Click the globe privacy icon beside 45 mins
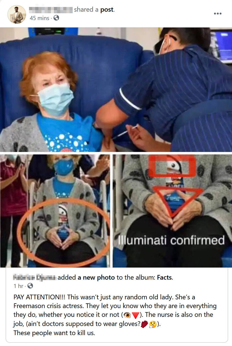 [x=56, y=18]
